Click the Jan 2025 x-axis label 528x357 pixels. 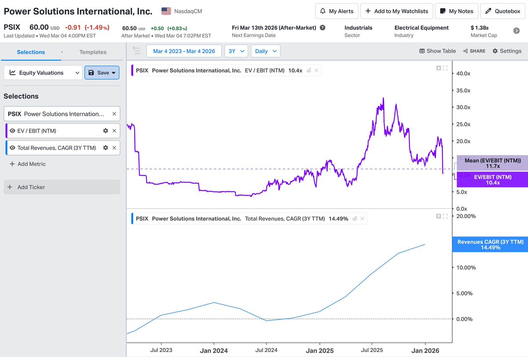click(x=319, y=350)
